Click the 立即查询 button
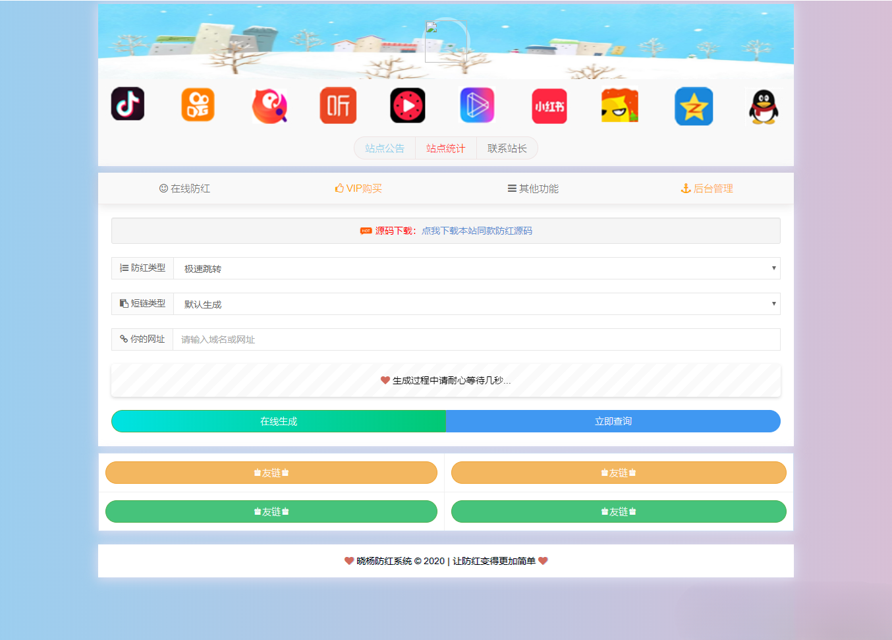 613,421
